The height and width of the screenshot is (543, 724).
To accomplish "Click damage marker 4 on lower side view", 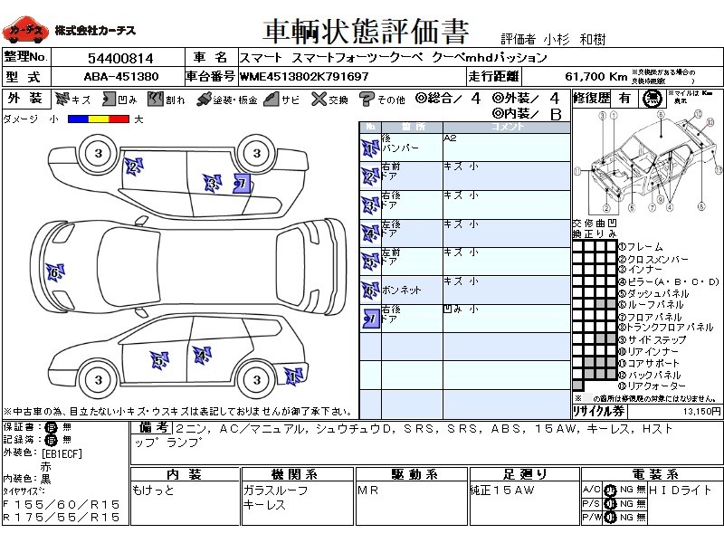I will coord(202,356).
